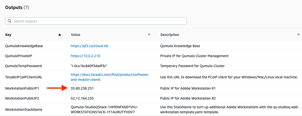Click the WorkstationPublicIP1 key

click(x=22, y=88)
